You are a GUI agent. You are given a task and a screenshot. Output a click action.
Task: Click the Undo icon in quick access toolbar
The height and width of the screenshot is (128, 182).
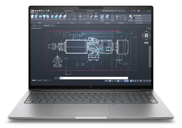[51, 11]
